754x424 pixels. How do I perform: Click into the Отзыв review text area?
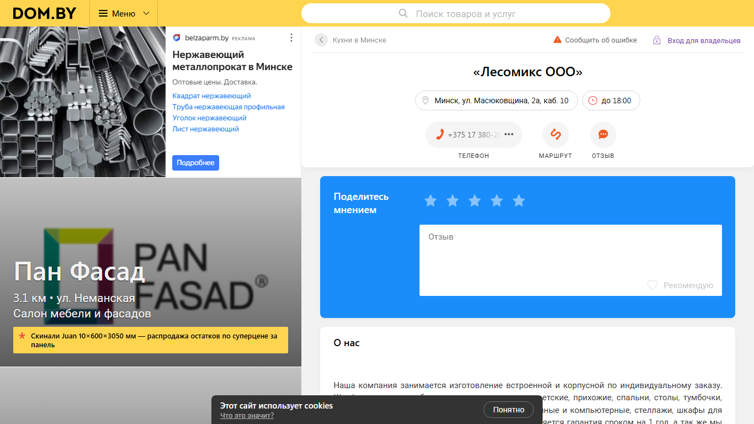[x=571, y=260]
